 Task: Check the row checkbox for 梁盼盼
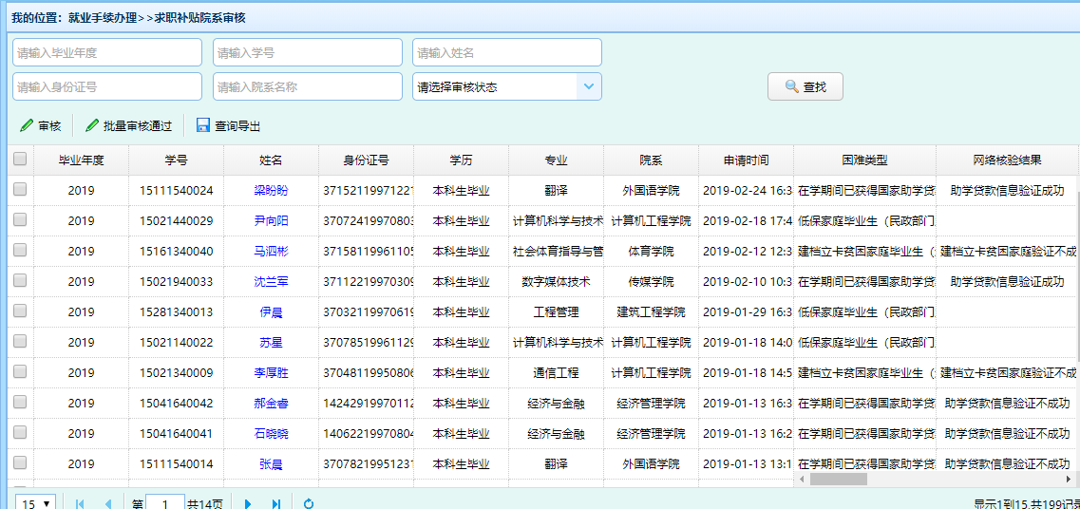[x=20, y=190]
